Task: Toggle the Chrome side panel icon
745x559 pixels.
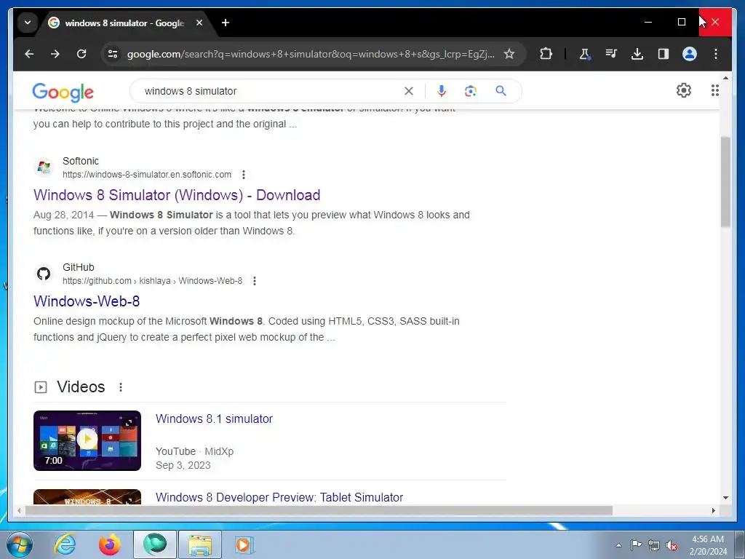Action: [x=664, y=54]
